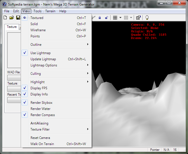Click the Save floppy disk icon
The image size is (188, 154).
[x=18, y=18]
